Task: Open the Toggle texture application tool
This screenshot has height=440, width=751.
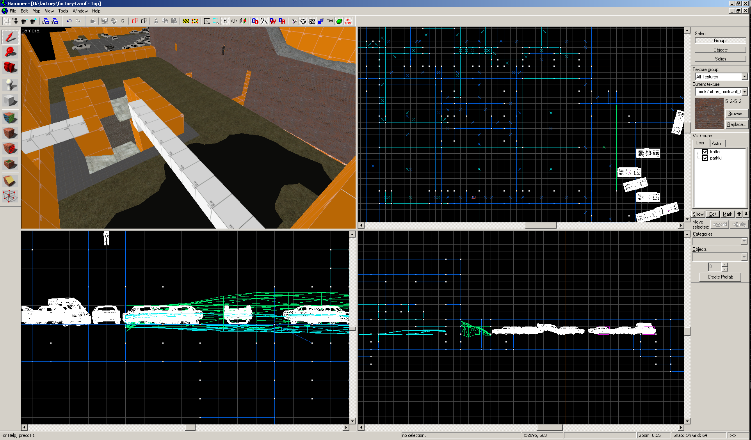Action: [10, 117]
